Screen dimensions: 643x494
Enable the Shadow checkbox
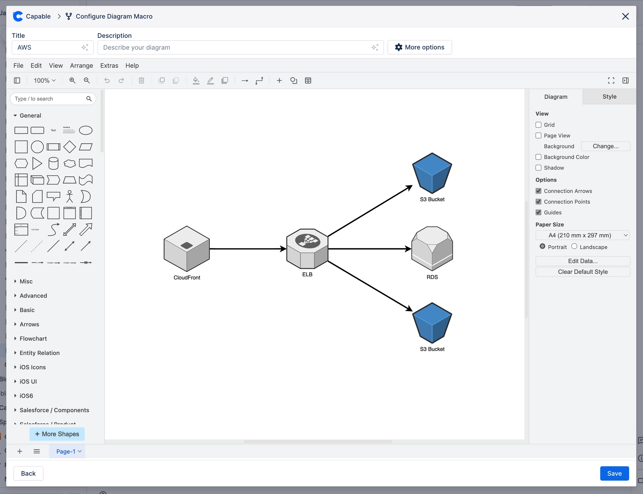538,168
